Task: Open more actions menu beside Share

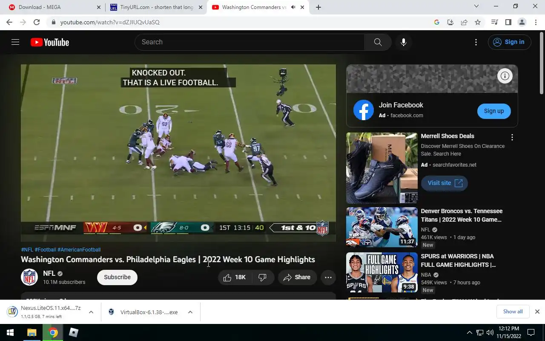Action: click(328, 277)
